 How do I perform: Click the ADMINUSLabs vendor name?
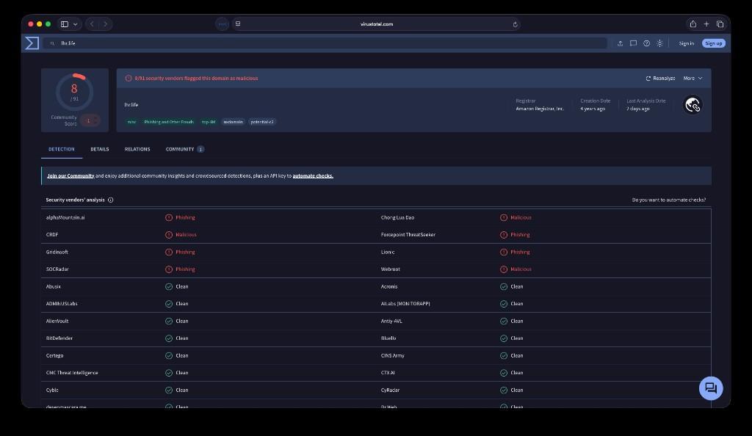[x=62, y=304]
